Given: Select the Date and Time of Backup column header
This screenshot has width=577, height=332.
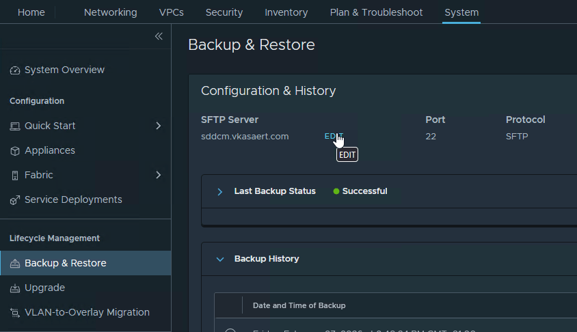Looking at the screenshot, I should pos(299,305).
